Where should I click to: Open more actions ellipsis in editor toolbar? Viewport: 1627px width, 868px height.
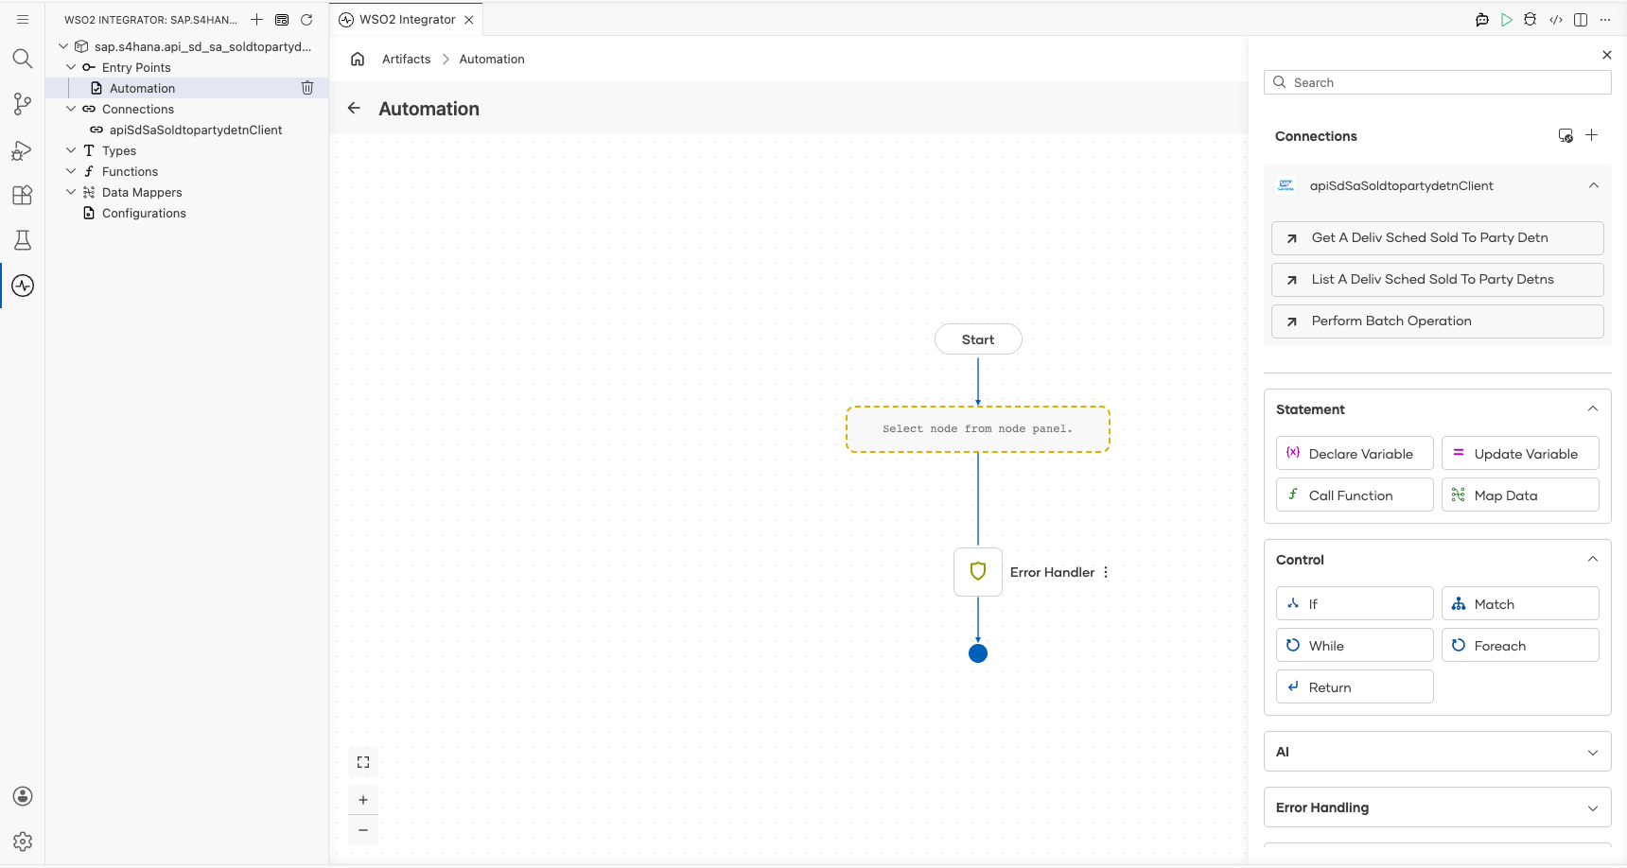(x=1605, y=19)
